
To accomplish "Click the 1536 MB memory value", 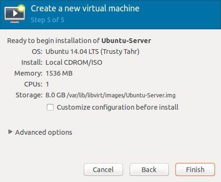I will tap(59, 73).
